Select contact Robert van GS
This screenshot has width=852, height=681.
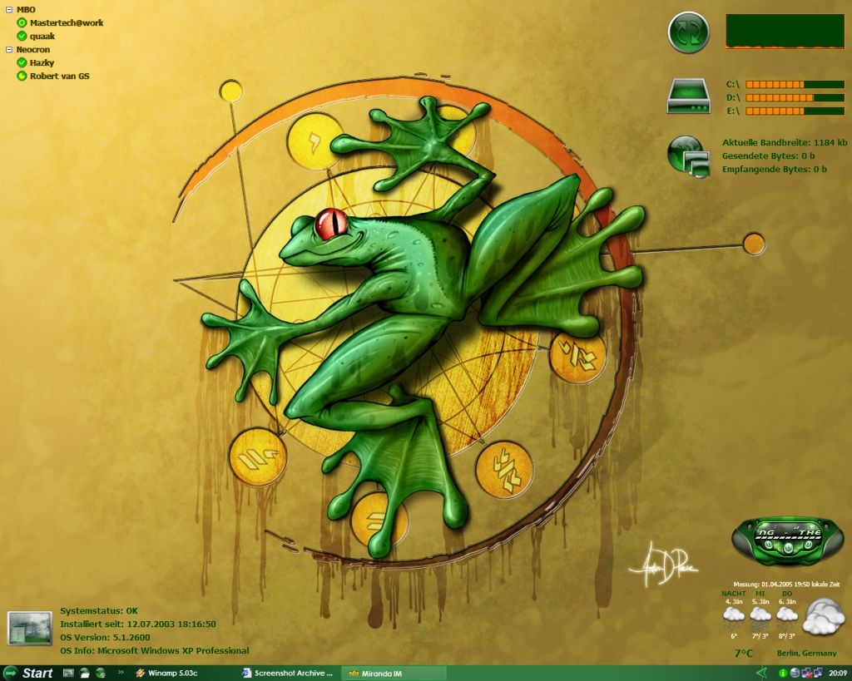tap(59, 76)
